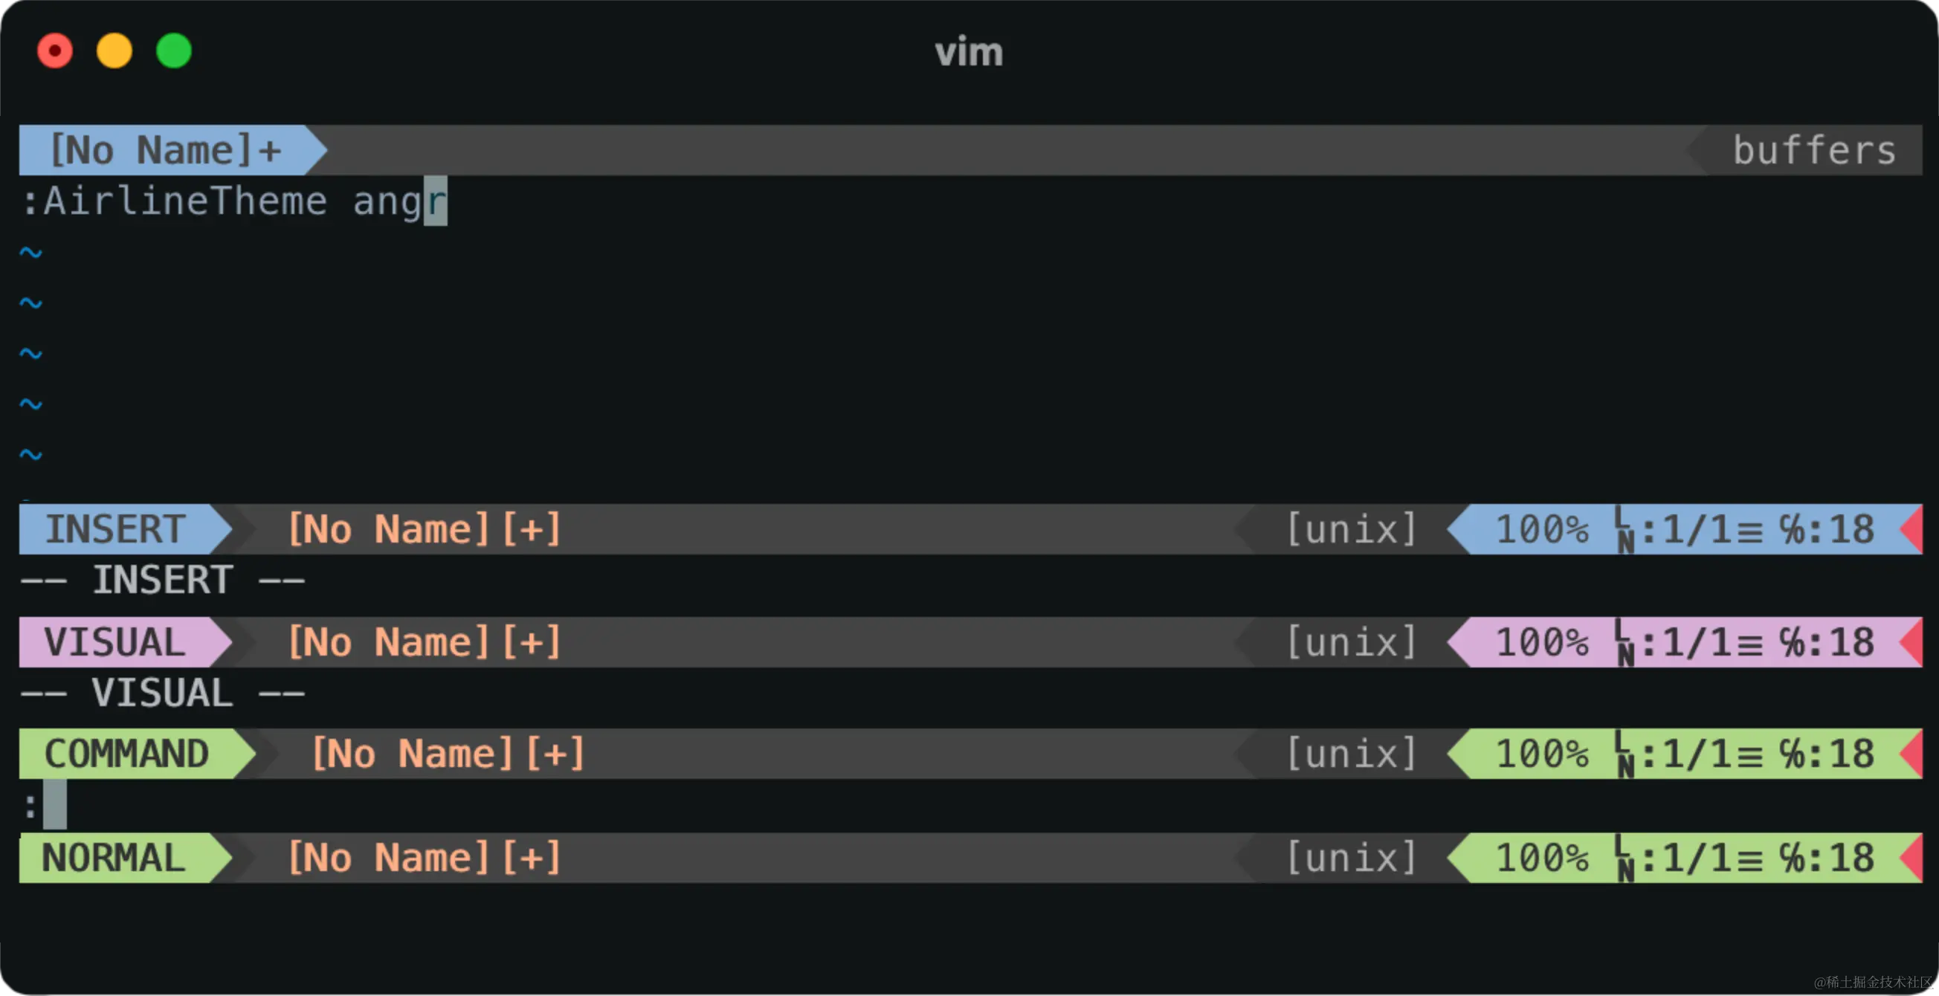
Task: Click [unix] file format in INSERT statusline
Action: [1352, 530]
